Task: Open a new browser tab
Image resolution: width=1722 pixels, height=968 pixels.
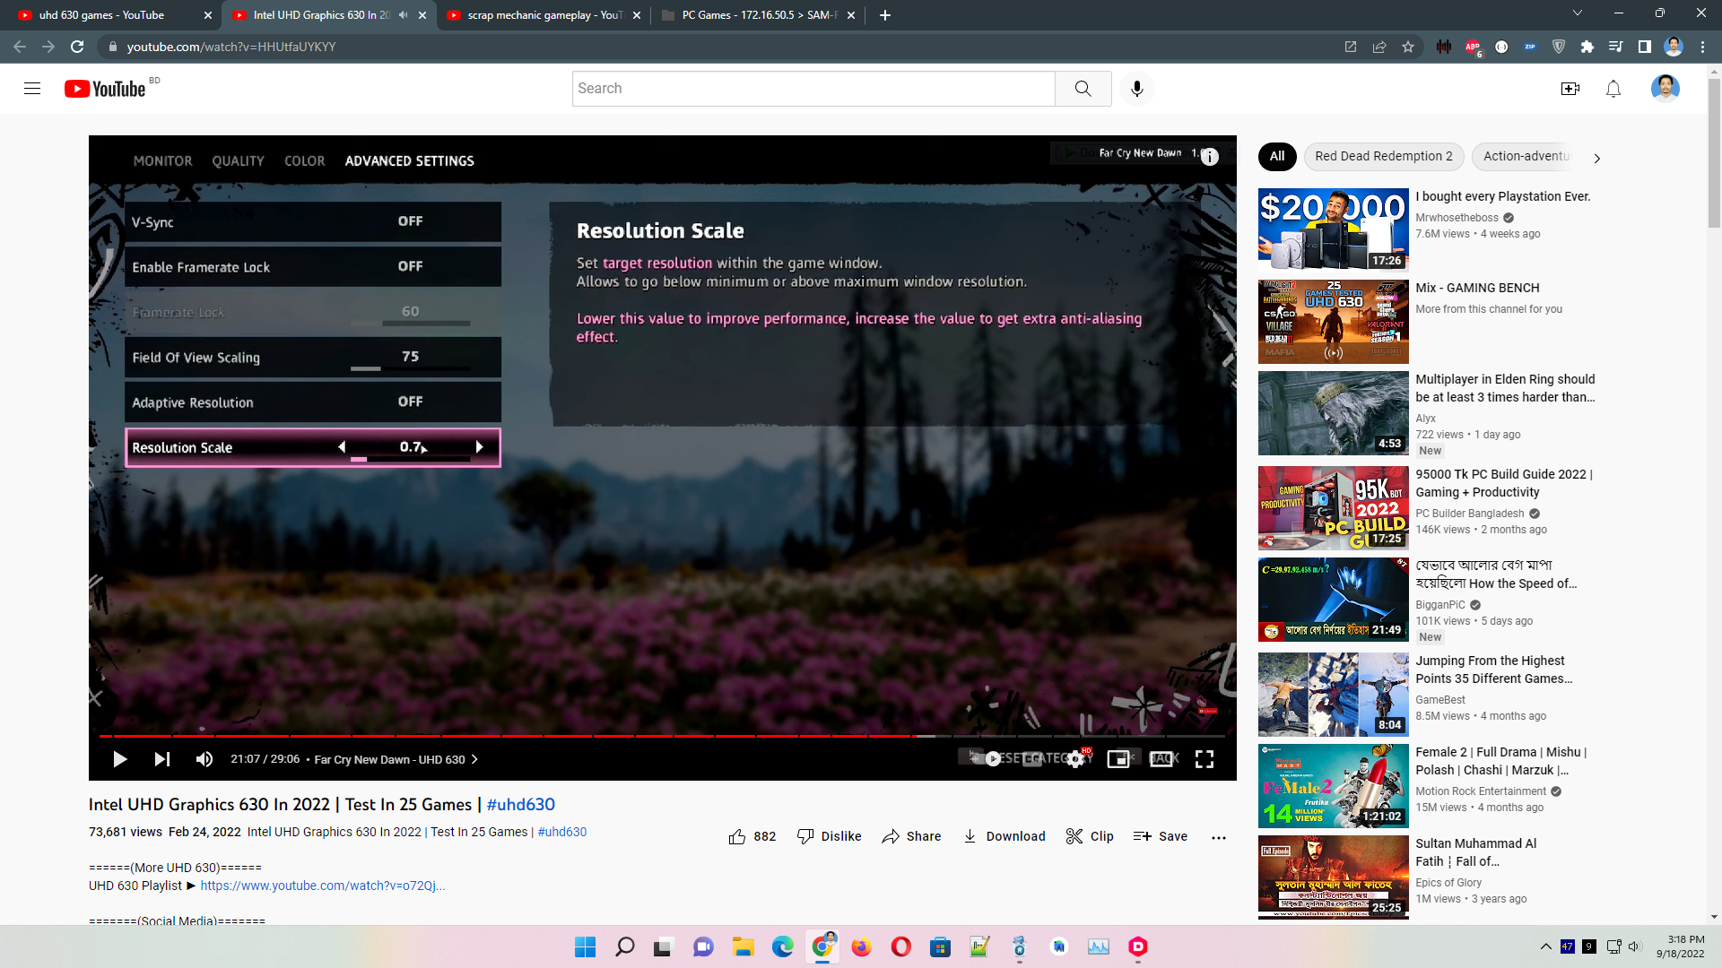Action: pyautogui.click(x=885, y=15)
